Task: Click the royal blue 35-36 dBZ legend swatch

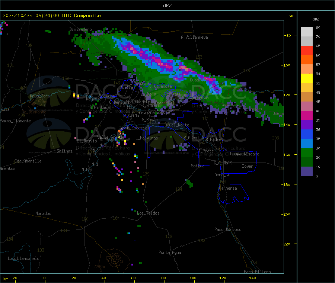Action: (x=307, y=134)
